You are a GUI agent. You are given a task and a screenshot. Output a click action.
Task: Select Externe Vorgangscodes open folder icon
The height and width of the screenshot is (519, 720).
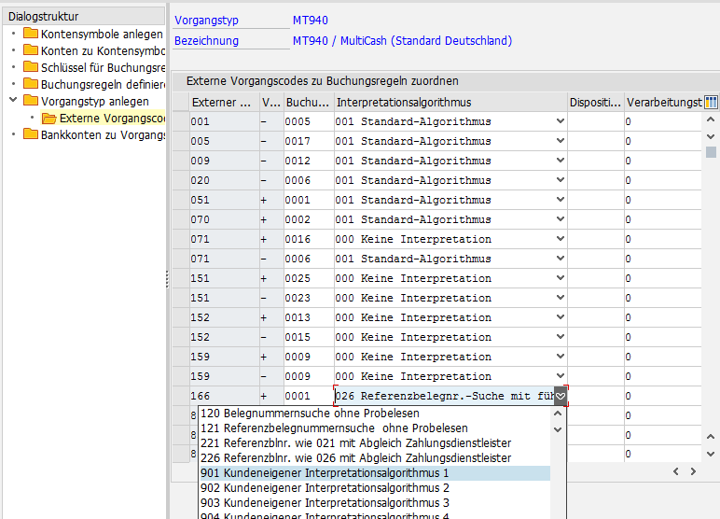[x=48, y=118]
